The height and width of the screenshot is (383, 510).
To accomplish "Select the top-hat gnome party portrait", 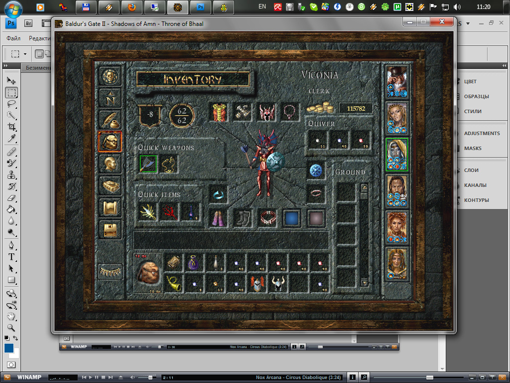I will coord(397,82).
